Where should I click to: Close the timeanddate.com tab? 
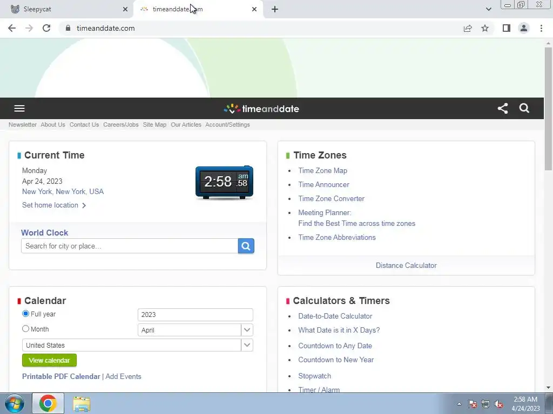[254, 9]
